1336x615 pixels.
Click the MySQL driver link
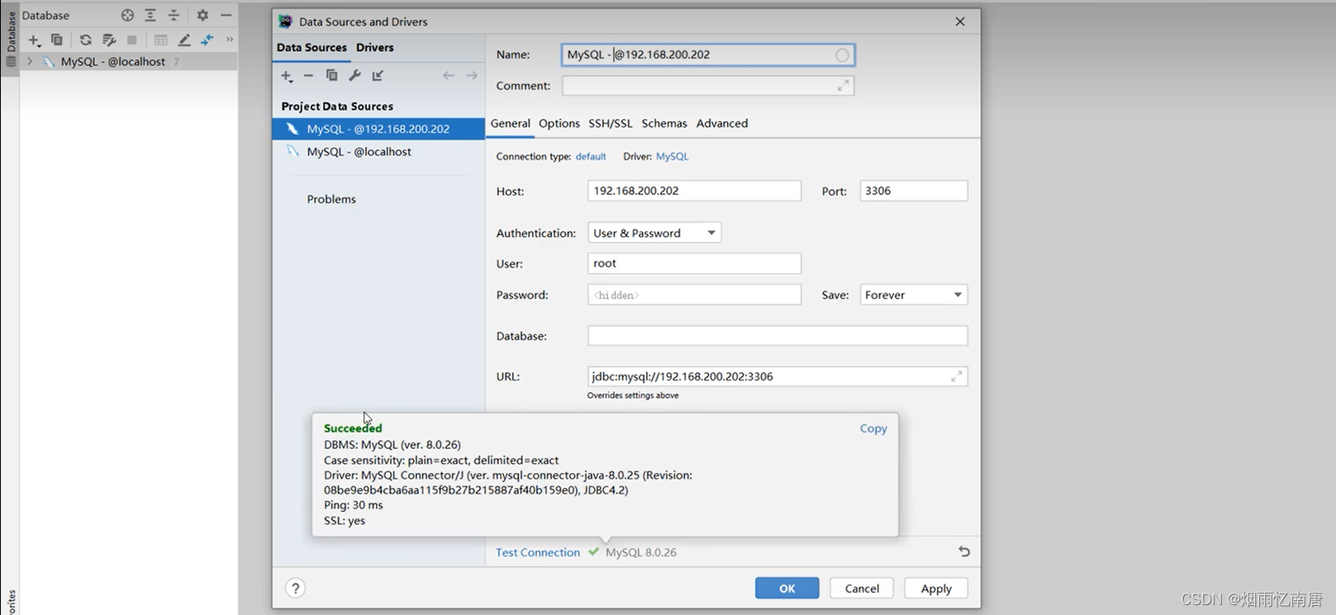(672, 157)
